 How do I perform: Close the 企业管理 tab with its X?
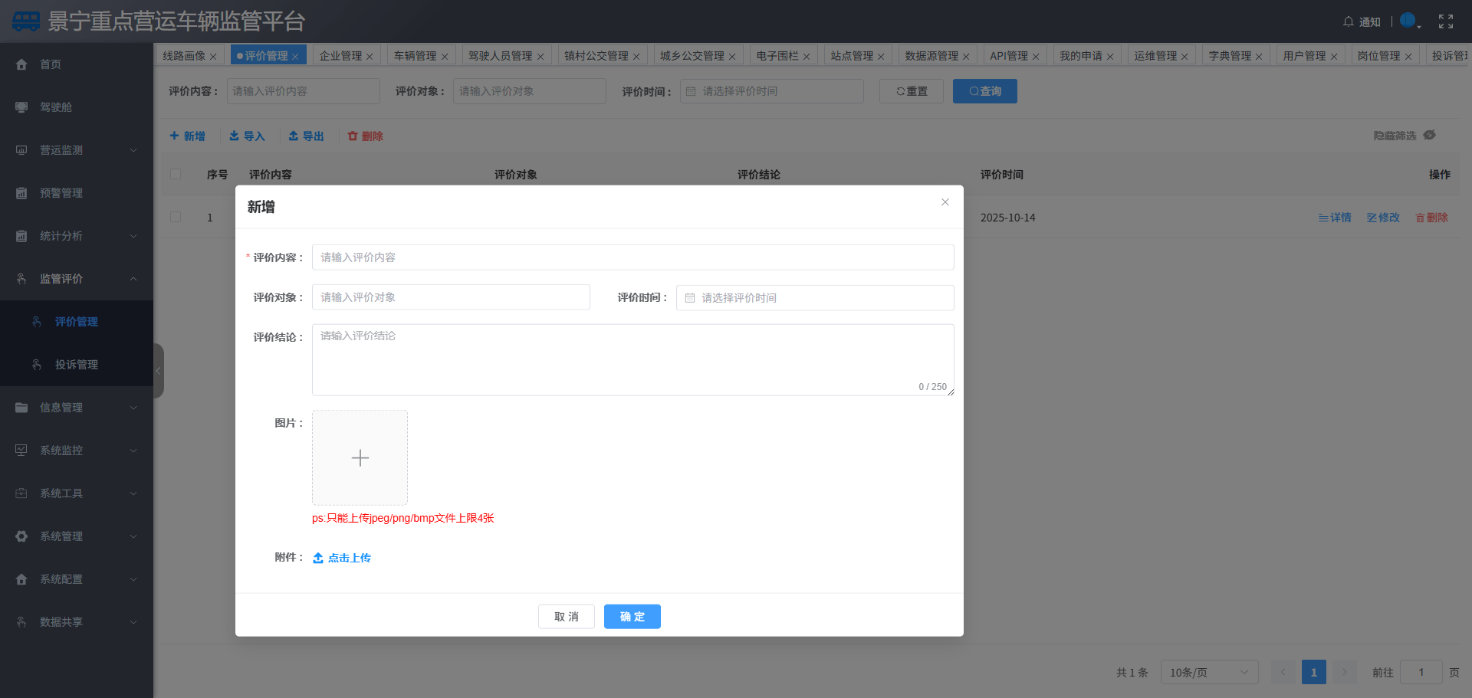(370, 57)
